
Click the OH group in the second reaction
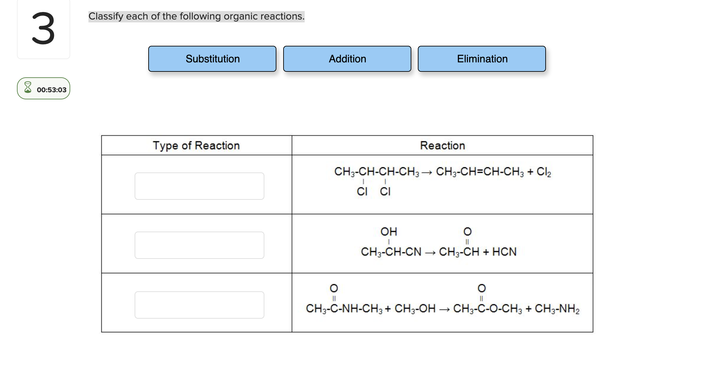389,232
